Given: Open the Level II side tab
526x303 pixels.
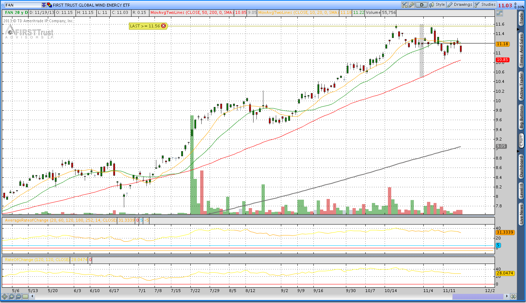Looking at the screenshot, I should [521, 191].
